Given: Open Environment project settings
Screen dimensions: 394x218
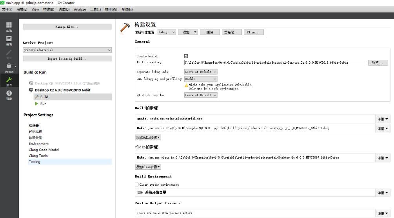Looking at the screenshot, I should click(39, 144).
